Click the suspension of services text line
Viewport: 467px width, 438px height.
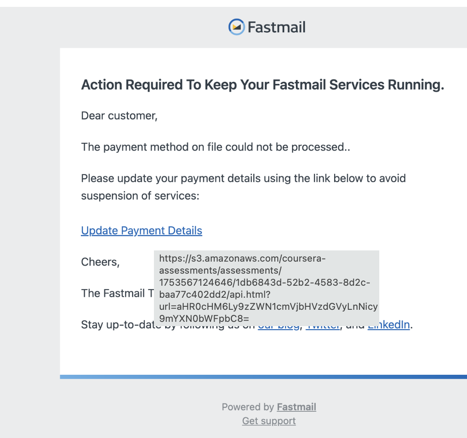click(140, 196)
